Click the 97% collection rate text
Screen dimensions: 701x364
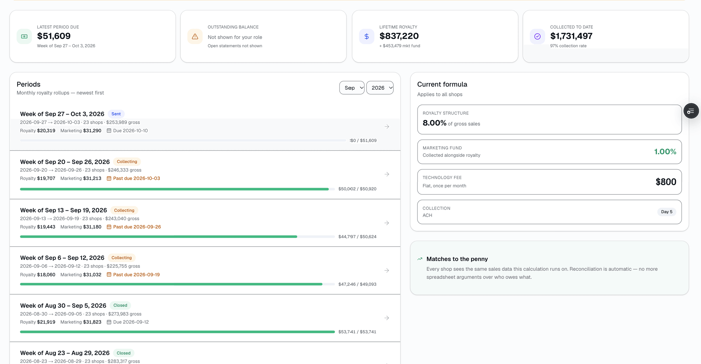coord(568,46)
